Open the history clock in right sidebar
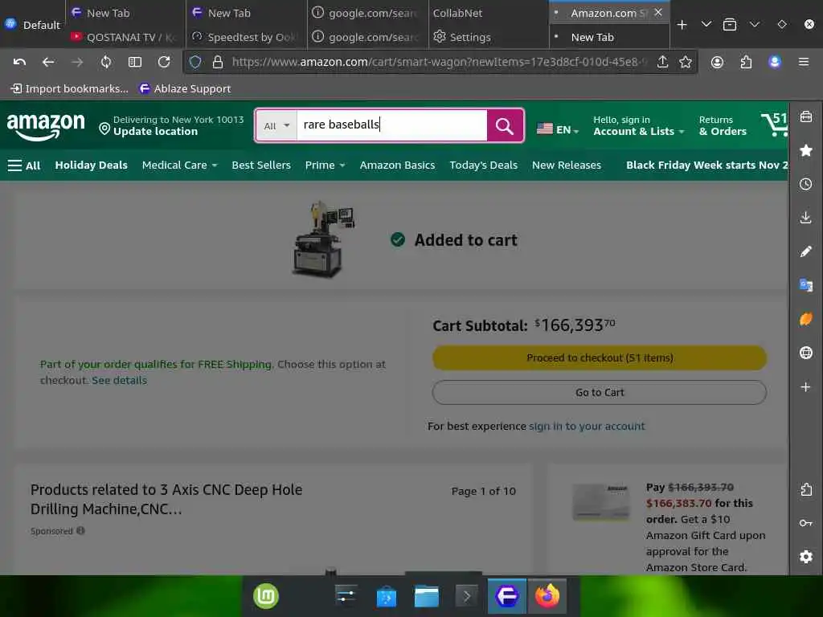Screen dimensions: 823x617 click(805, 184)
